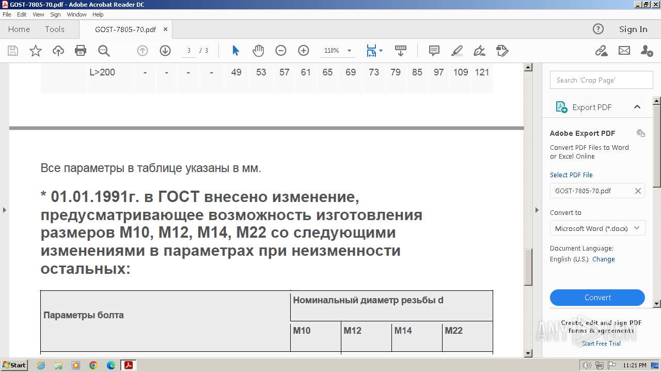661x372 pixels.
Task: Click the Select PDF File link
Action: pos(571,175)
